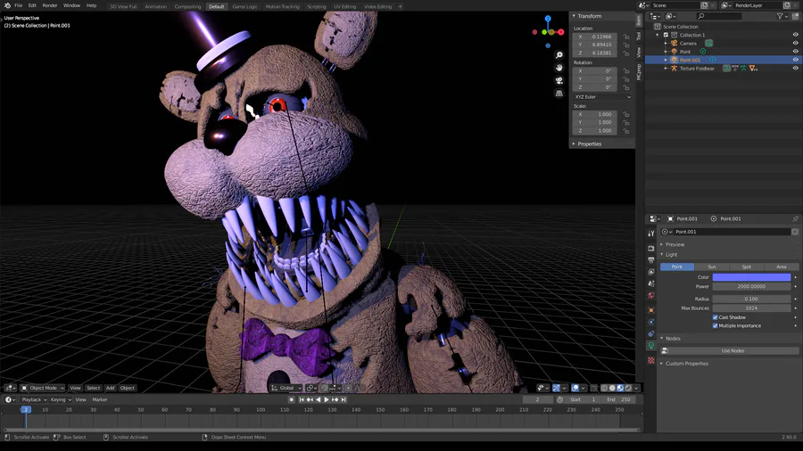
Task: Open the Compositing workspace tab
Action: pyautogui.click(x=187, y=6)
